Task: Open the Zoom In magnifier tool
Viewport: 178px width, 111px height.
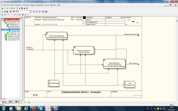Action: 34,12
